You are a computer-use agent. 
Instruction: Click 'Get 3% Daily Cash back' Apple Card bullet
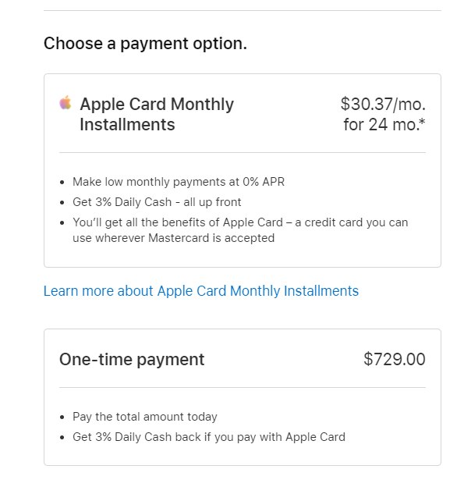tap(209, 437)
